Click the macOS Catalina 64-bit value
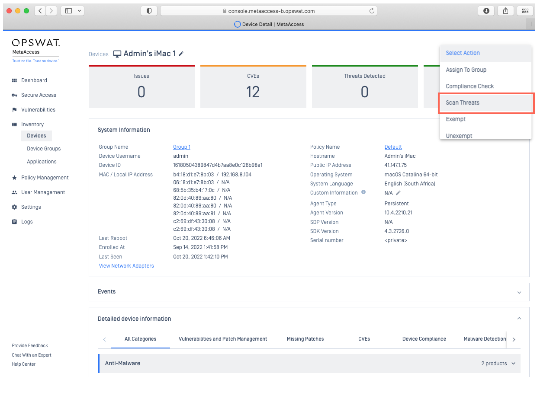 click(411, 175)
